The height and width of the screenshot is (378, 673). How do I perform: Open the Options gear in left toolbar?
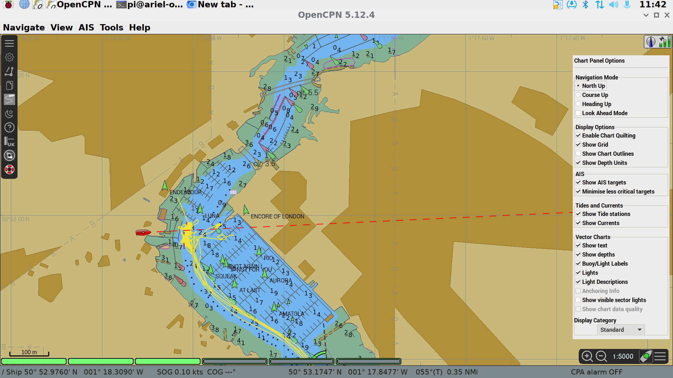[x=9, y=57]
